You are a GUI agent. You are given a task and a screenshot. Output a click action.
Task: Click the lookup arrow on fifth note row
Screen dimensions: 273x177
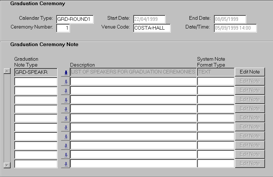66,109
